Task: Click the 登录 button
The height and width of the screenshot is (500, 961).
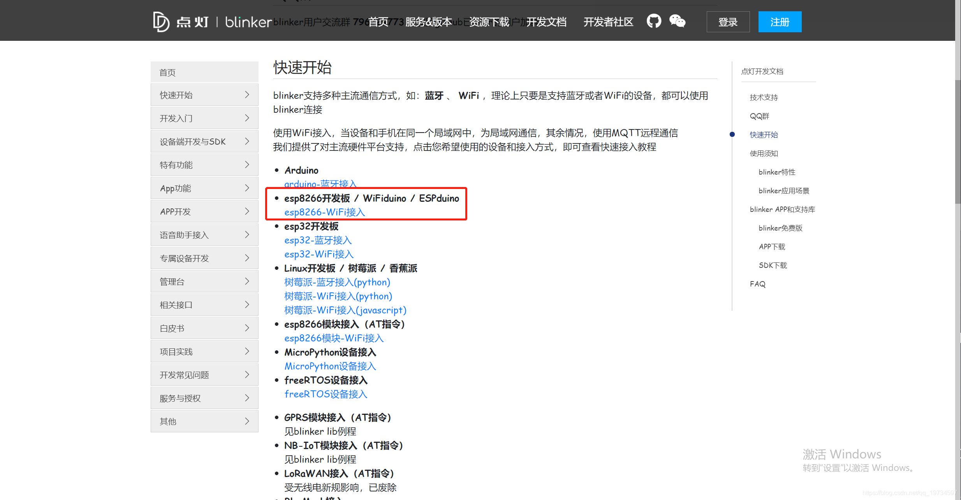Action: [x=727, y=22]
